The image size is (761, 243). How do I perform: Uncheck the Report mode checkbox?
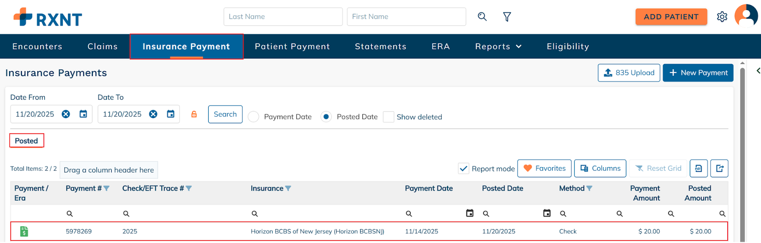pos(463,168)
